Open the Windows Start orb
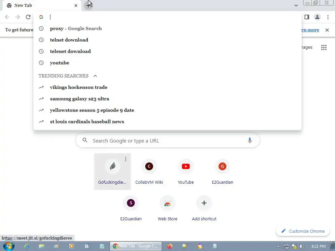 tap(9, 246)
